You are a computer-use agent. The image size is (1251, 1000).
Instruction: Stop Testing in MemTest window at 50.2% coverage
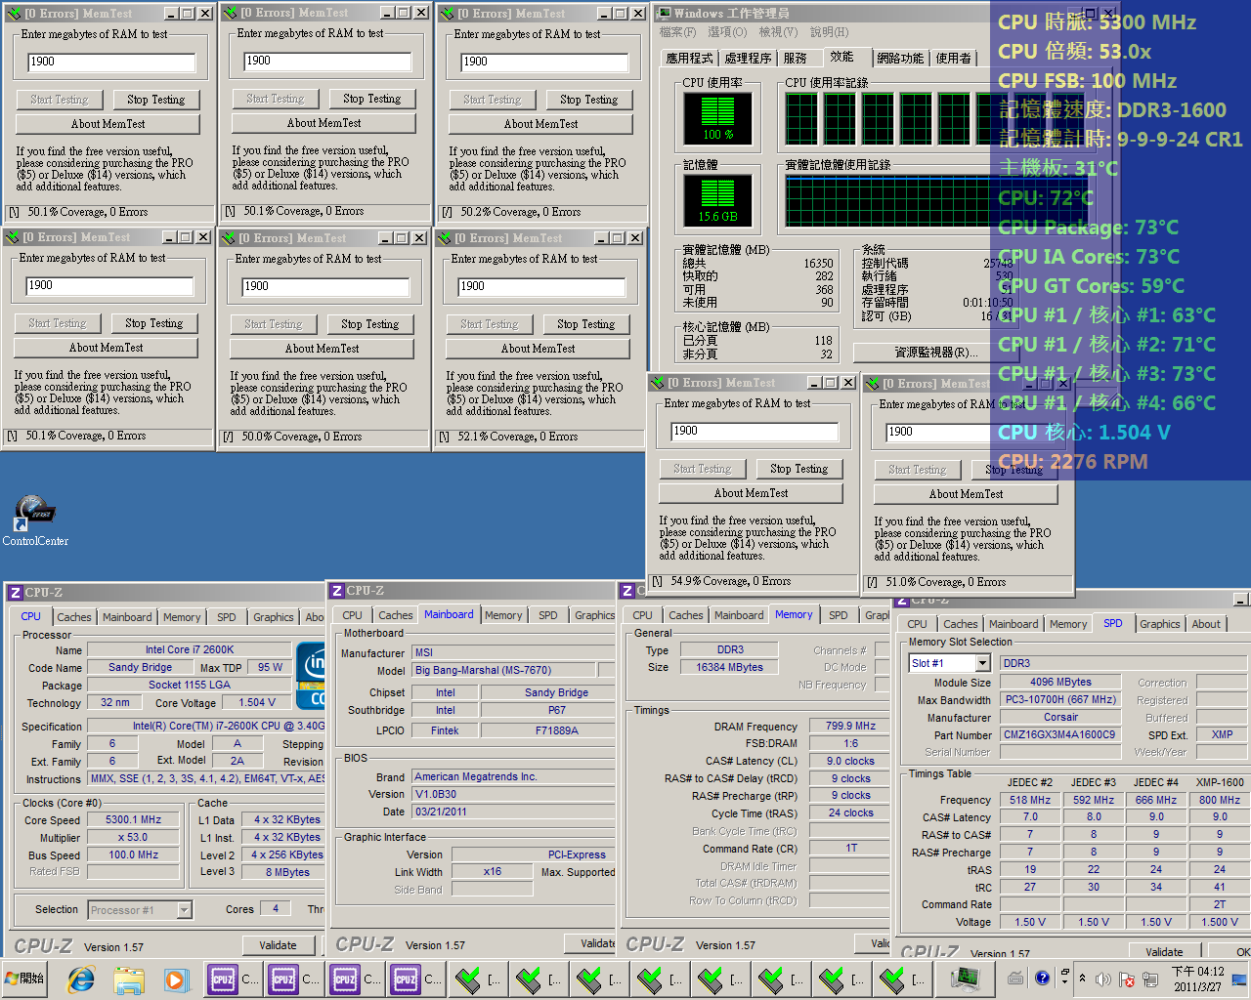tap(588, 100)
